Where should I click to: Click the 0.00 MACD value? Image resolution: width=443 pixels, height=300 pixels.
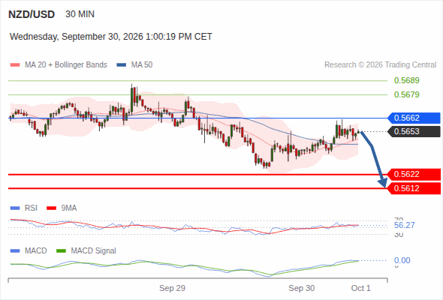click(x=402, y=260)
